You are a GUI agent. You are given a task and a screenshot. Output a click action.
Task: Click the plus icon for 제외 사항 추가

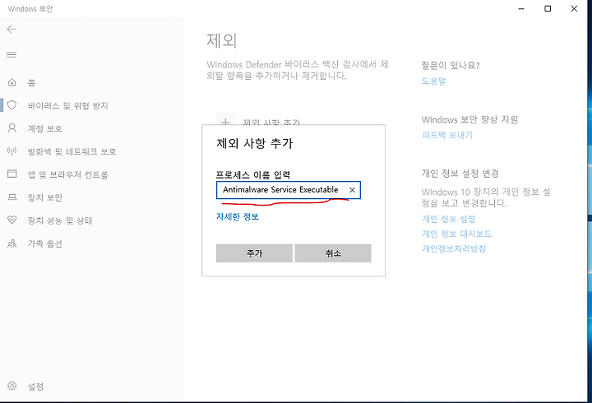pyautogui.click(x=225, y=122)
